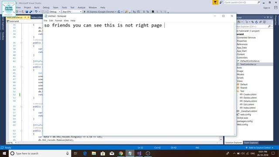Open Undo history dropdown arrow
Viewport: 279px width, 157px height.
(40, 12)
